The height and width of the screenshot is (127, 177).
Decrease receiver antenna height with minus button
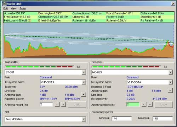(144, 104)
